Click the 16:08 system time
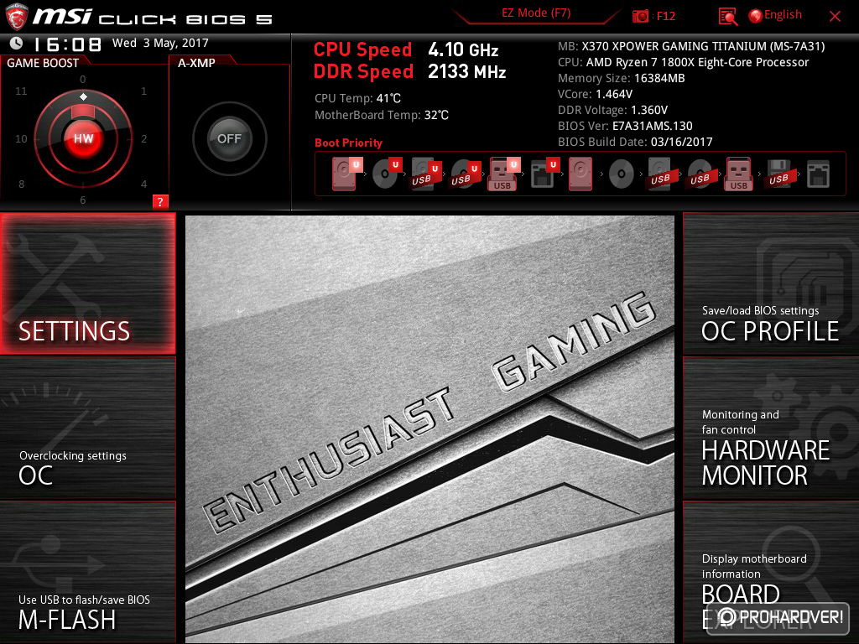The width and height of the screenshot is (859, 644). (67, 44)
